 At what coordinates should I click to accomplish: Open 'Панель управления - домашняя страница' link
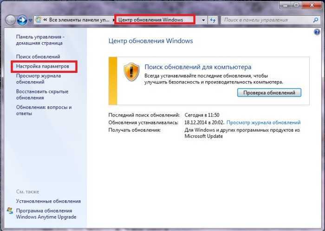click(x=40, y=40)
